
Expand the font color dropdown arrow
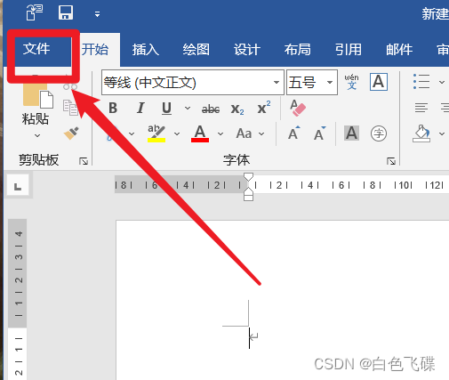220,134
